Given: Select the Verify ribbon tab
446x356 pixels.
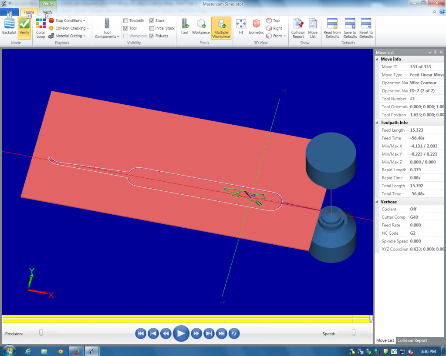Looking at the screenshot, I should click(47, 12).
